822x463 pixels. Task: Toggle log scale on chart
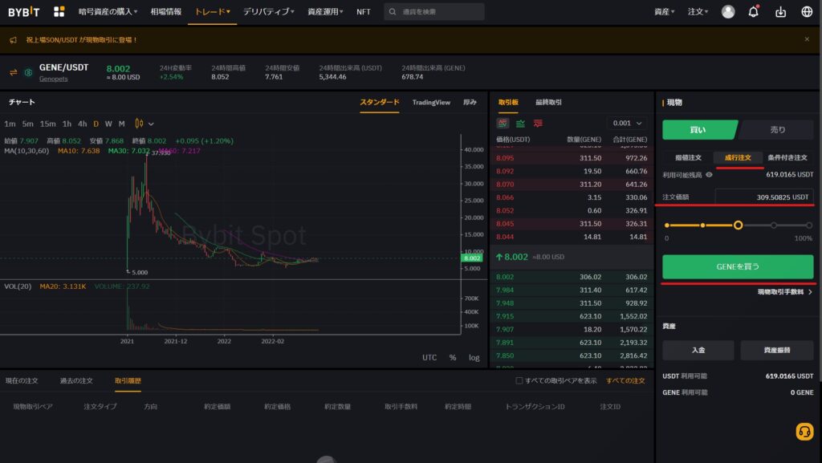point(474,358)
